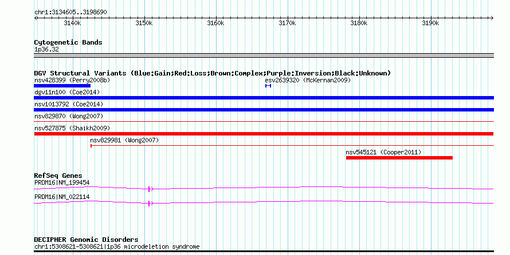This screenshot has width=510, height=255.
Task: Click the 3140k ruler position
Action: (73, 23)
